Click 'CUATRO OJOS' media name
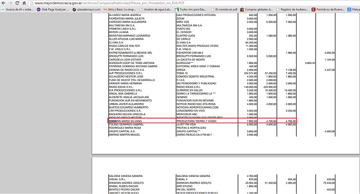The height and width of the screenshot is (194, 360). [186, 36]
